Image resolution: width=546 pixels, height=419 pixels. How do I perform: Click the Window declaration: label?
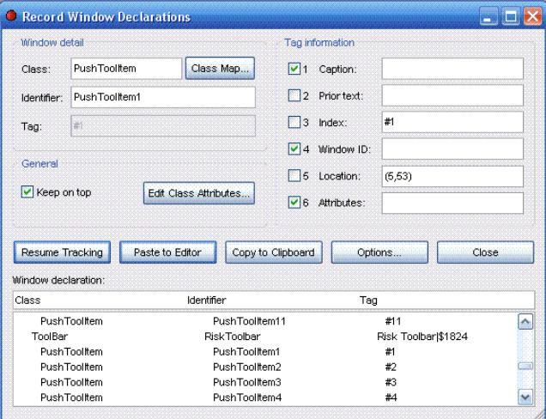point(58,280)
